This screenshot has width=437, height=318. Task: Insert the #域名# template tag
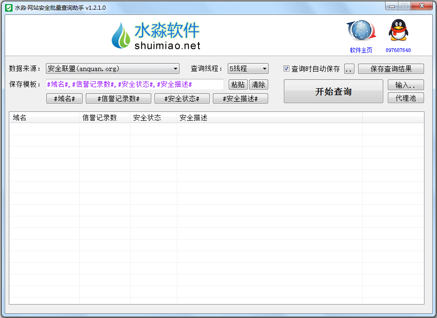[64, 98]
